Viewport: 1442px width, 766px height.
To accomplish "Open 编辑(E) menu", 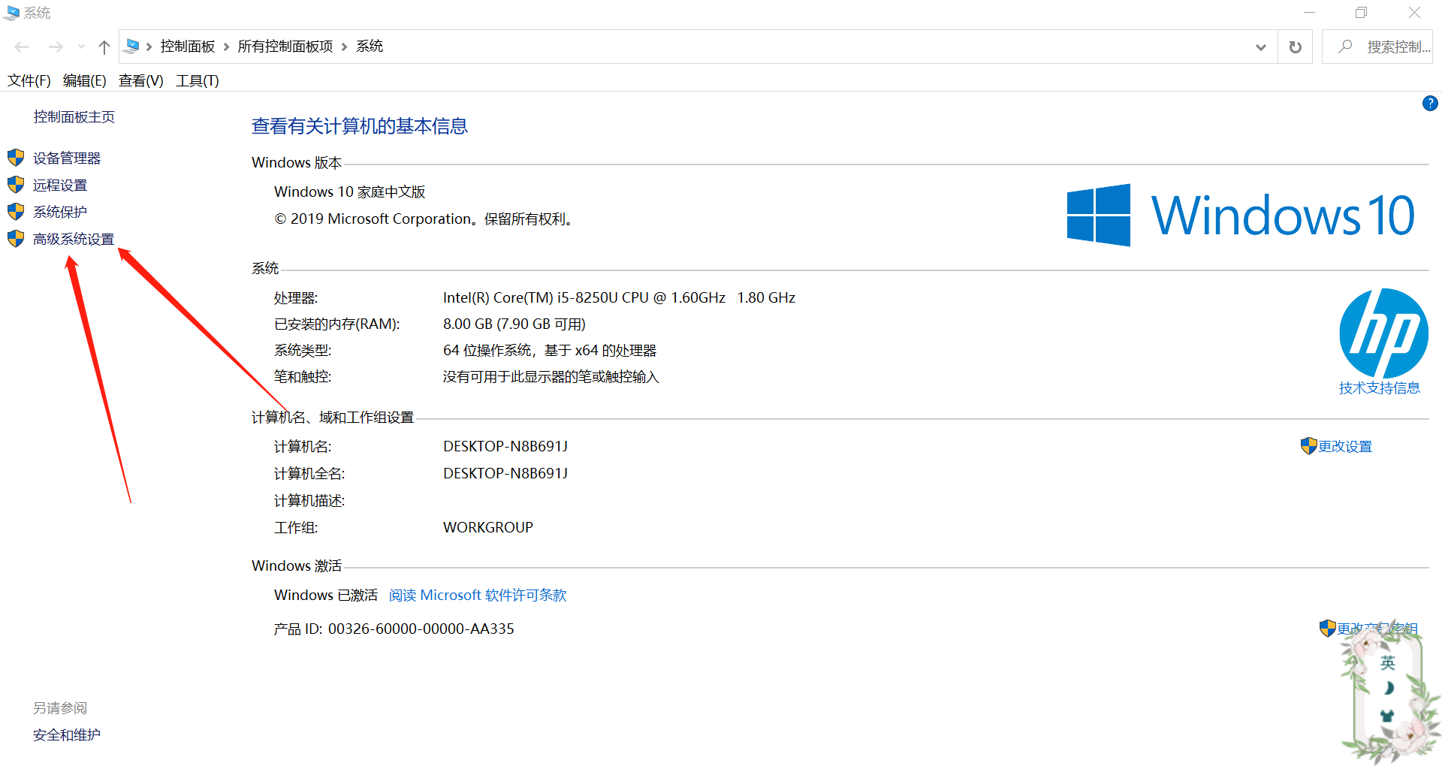I will (85, 80).
